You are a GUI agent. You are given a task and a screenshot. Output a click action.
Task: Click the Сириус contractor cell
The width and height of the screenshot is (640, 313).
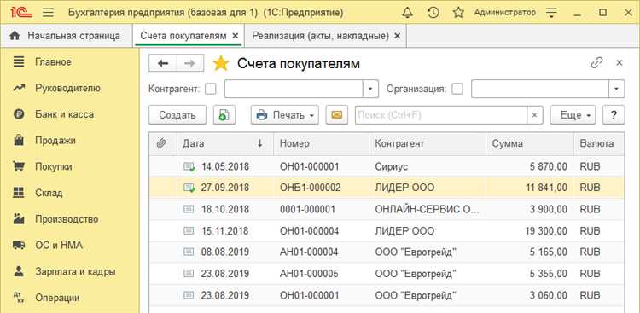428,166
